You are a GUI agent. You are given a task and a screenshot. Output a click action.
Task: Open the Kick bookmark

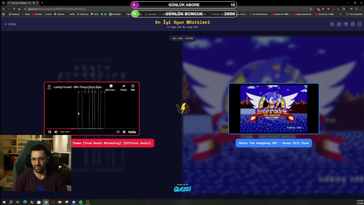(104, 14)
